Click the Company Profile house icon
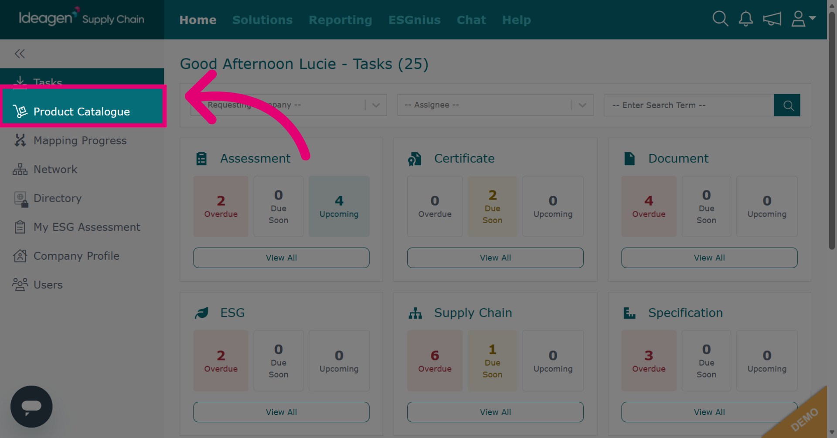Image resolution: width=837 pixels, height=438 pixels. point(20,256)
